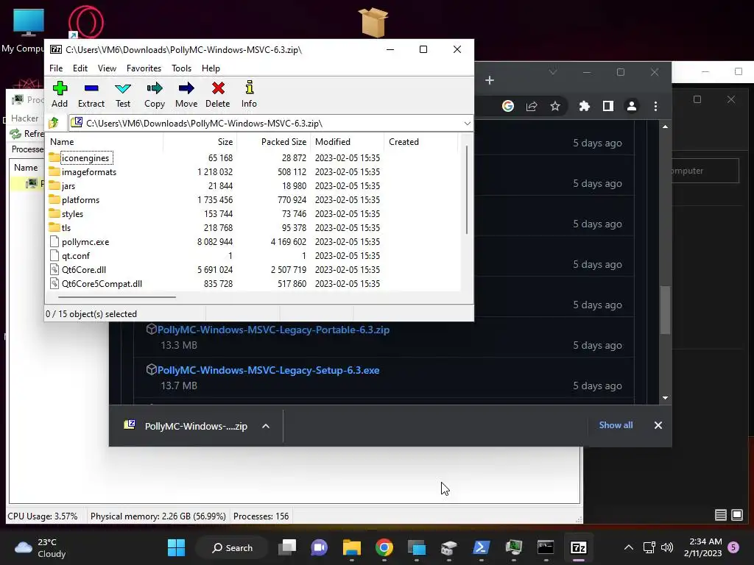Image resolution: width=754 pixels, height=565 pixels.
Task: Select the iconengines folder
Action: tap(85, 158)
